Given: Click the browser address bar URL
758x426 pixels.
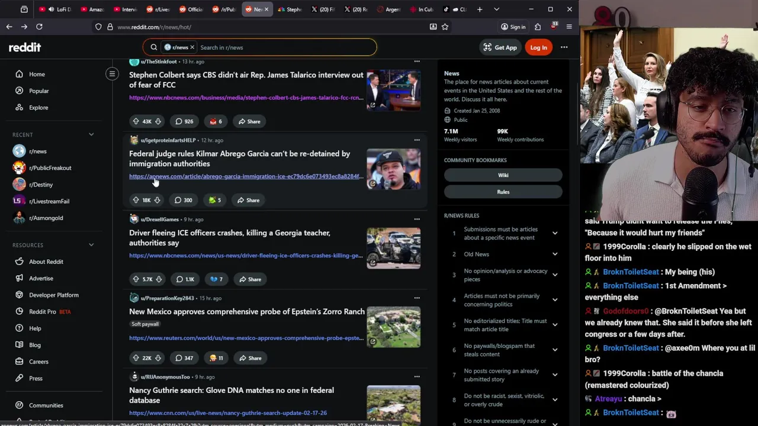Looking at the screenshot, I should pos(154,27).
